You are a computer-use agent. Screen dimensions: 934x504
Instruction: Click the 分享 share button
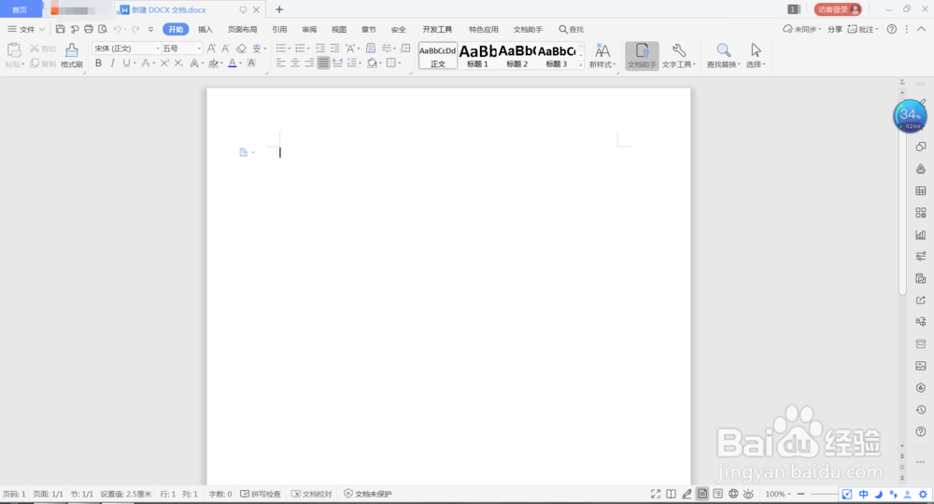click(834, 29)
